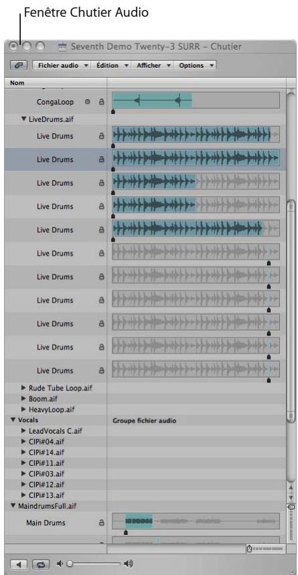Select the Main Drums region name

(46, 523)
